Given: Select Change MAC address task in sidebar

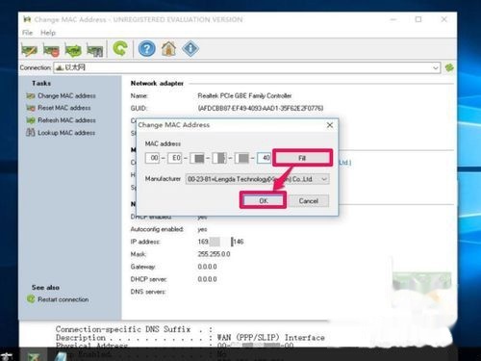Looking at the screenshot, I should (x=61, y=95).
